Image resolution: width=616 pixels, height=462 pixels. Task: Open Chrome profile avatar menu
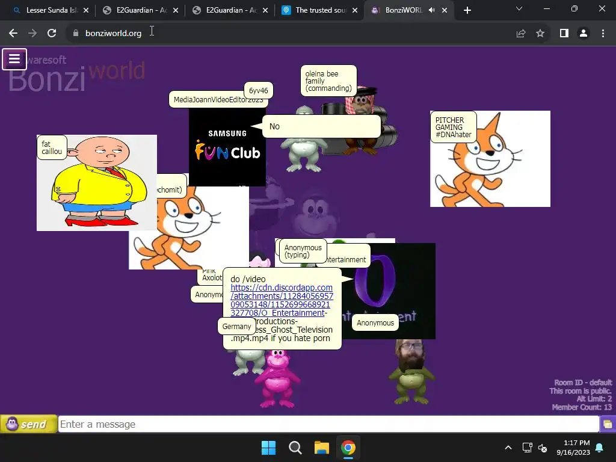(584, 34)
